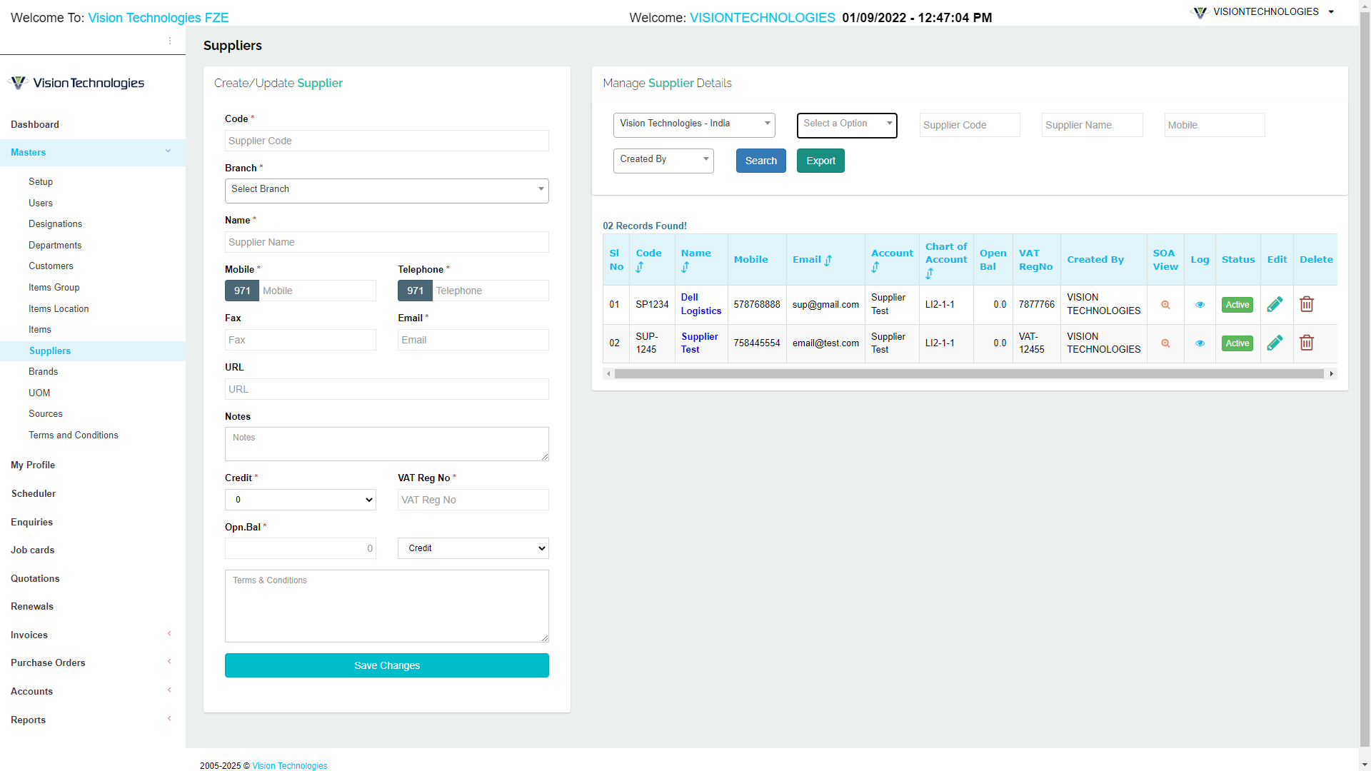Viewport: 1371px width, 771px height.
Task: Click Save Changes to store the supplier
Action: pyautogui.click(x=386, y=665)
